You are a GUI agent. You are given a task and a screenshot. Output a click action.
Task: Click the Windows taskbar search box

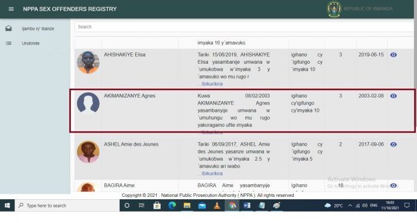point(67,206)
